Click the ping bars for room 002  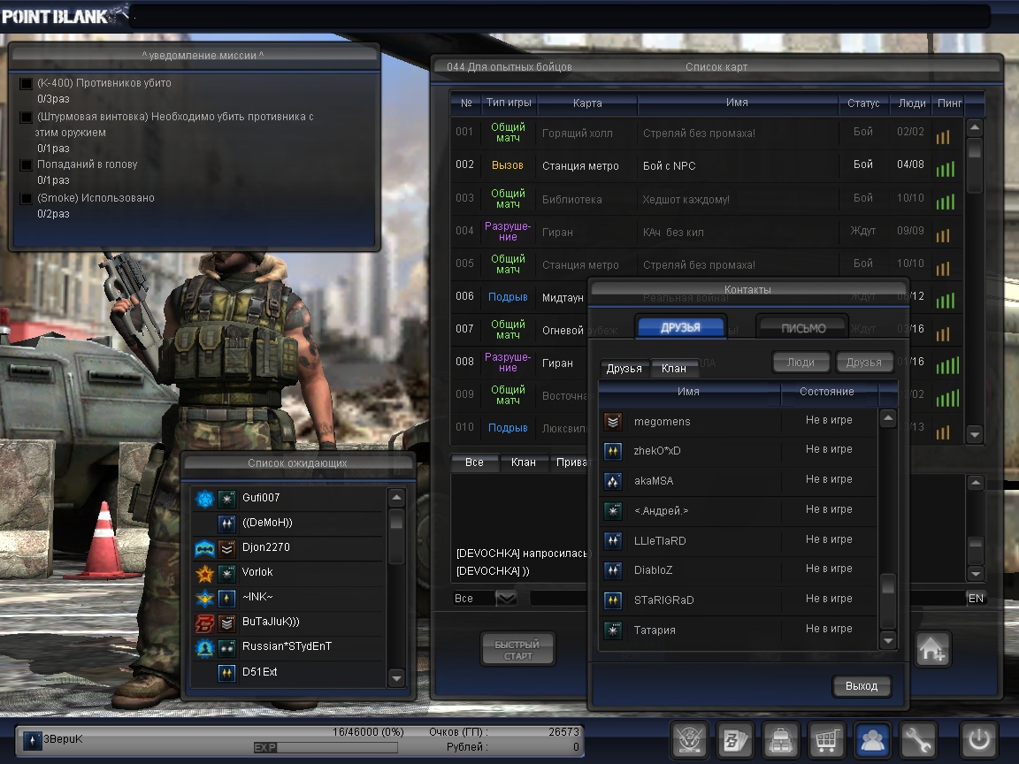(946, 168)
